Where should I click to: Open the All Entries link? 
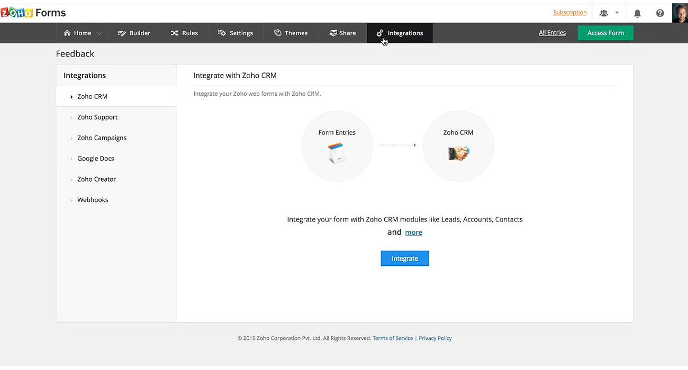tap(552, 33)
